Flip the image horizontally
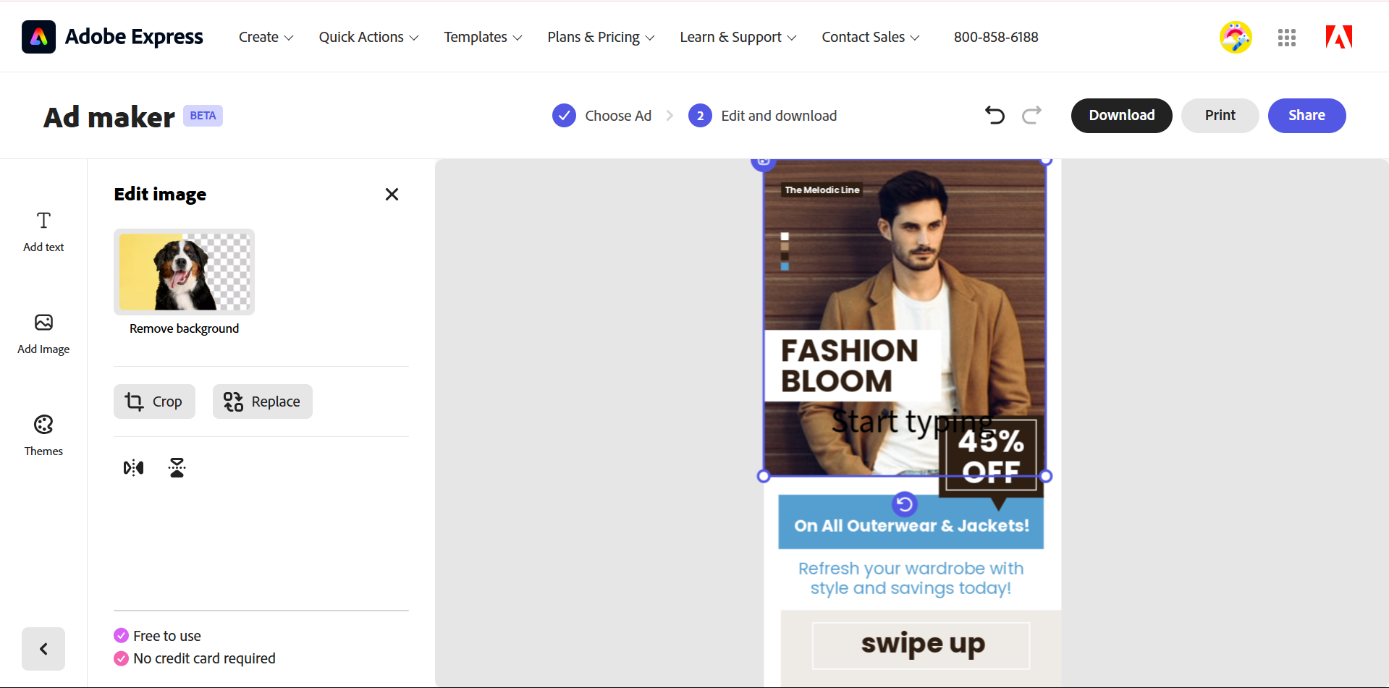This screenshot has height=688, width=1389. click(133, 467)
